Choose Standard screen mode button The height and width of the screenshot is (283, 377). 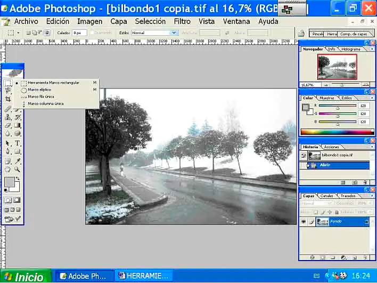coord(6,210)
